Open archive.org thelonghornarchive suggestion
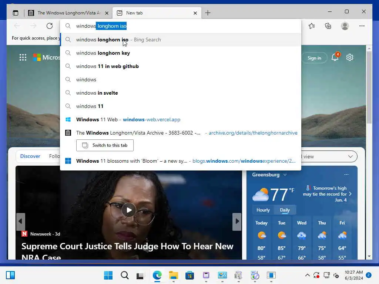Image resolution: width=379 pixels, height=284 pixels. [181, 133]
